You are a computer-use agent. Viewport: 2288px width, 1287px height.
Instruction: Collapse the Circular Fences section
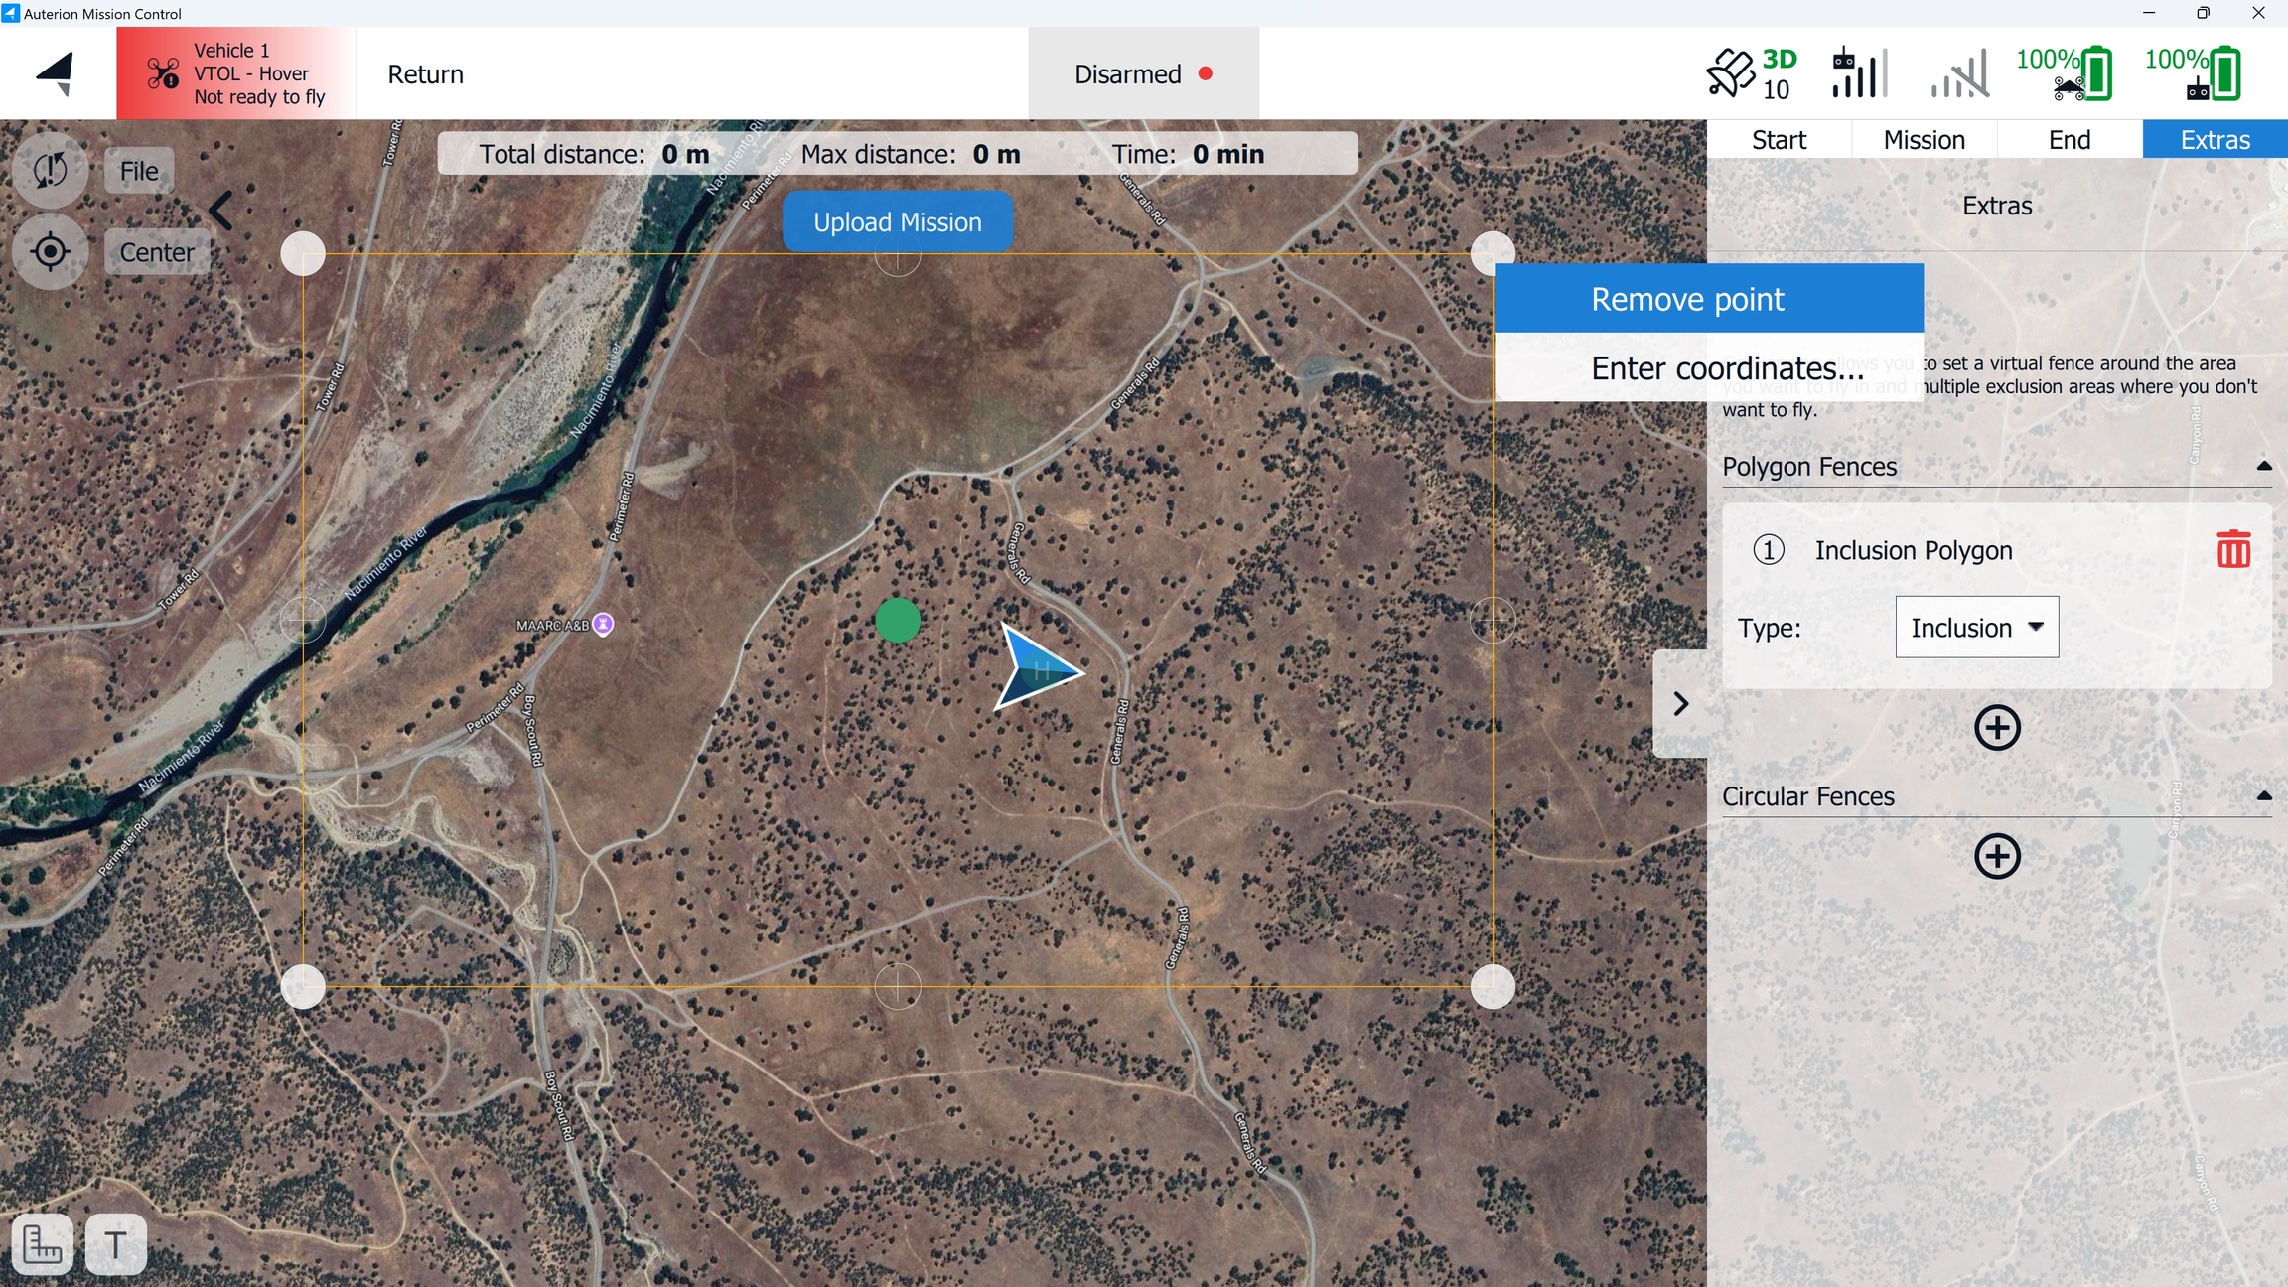pyautogui.click(x=2263, y=795)
